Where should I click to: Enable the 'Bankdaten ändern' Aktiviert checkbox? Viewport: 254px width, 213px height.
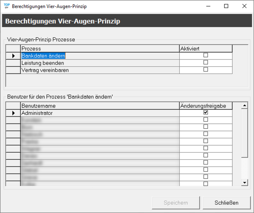(206, 56)
